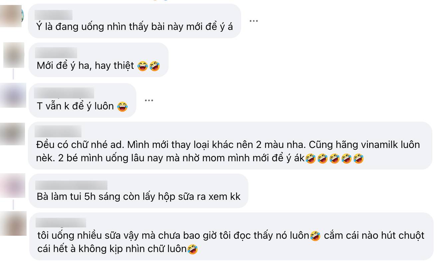The image size is (437, 263).
Task: Open the bottom commenter's profile avatar
Action: 13,224
